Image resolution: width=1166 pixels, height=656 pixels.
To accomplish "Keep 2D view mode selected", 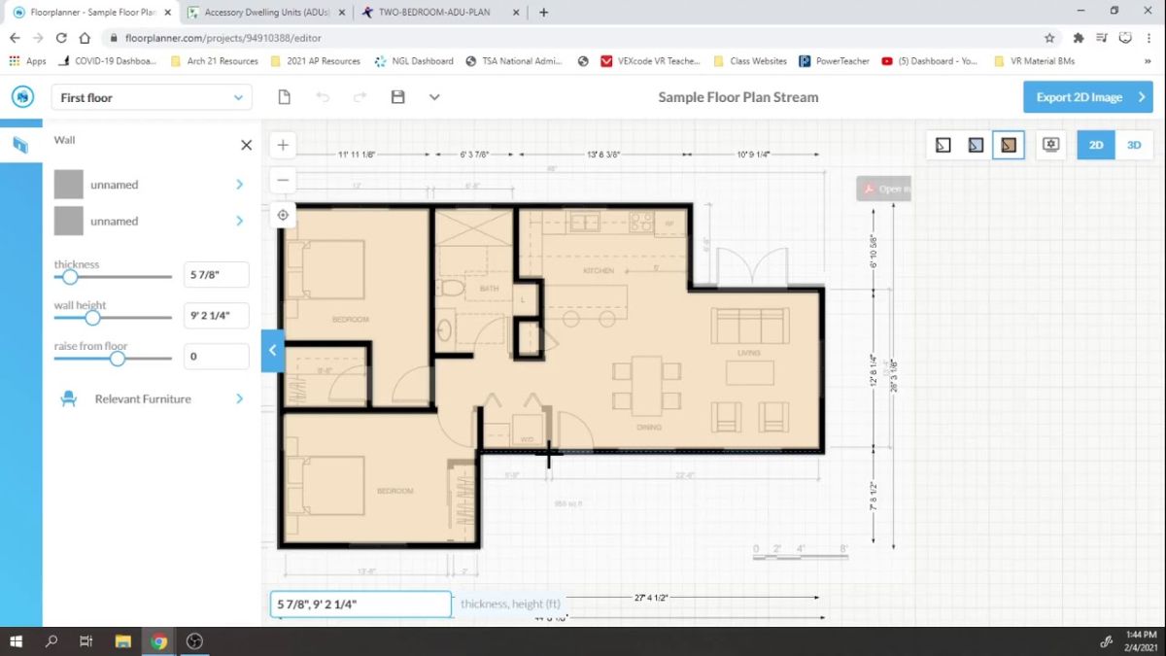I will coord(1095,144).
